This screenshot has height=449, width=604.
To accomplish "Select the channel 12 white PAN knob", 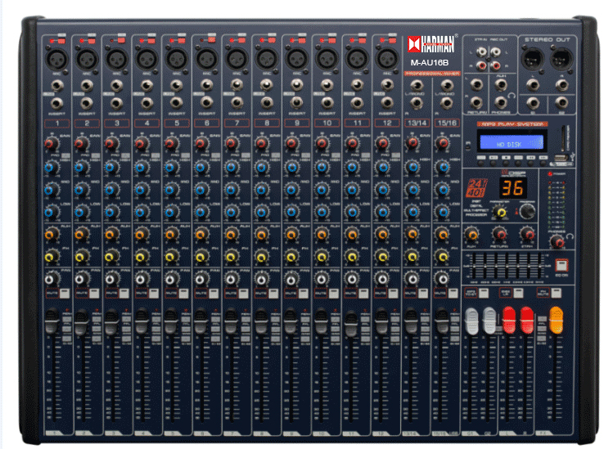I will 382,278.
